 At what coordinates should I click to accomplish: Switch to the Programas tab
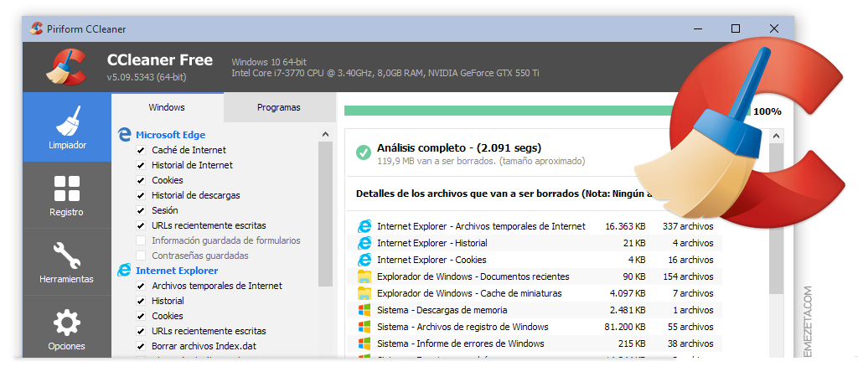click(x=279, y=107)
